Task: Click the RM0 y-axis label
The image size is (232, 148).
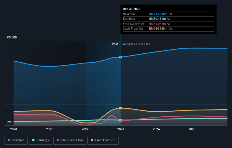Action: coord(10,122)
